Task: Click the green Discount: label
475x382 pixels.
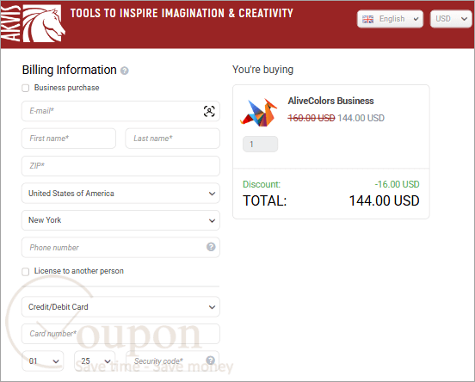Action: [x=262, y=184]
